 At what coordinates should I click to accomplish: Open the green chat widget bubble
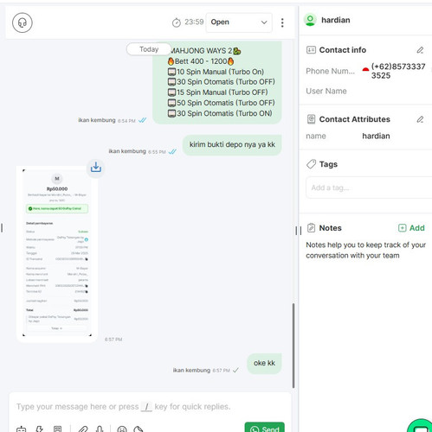[421, 426]
